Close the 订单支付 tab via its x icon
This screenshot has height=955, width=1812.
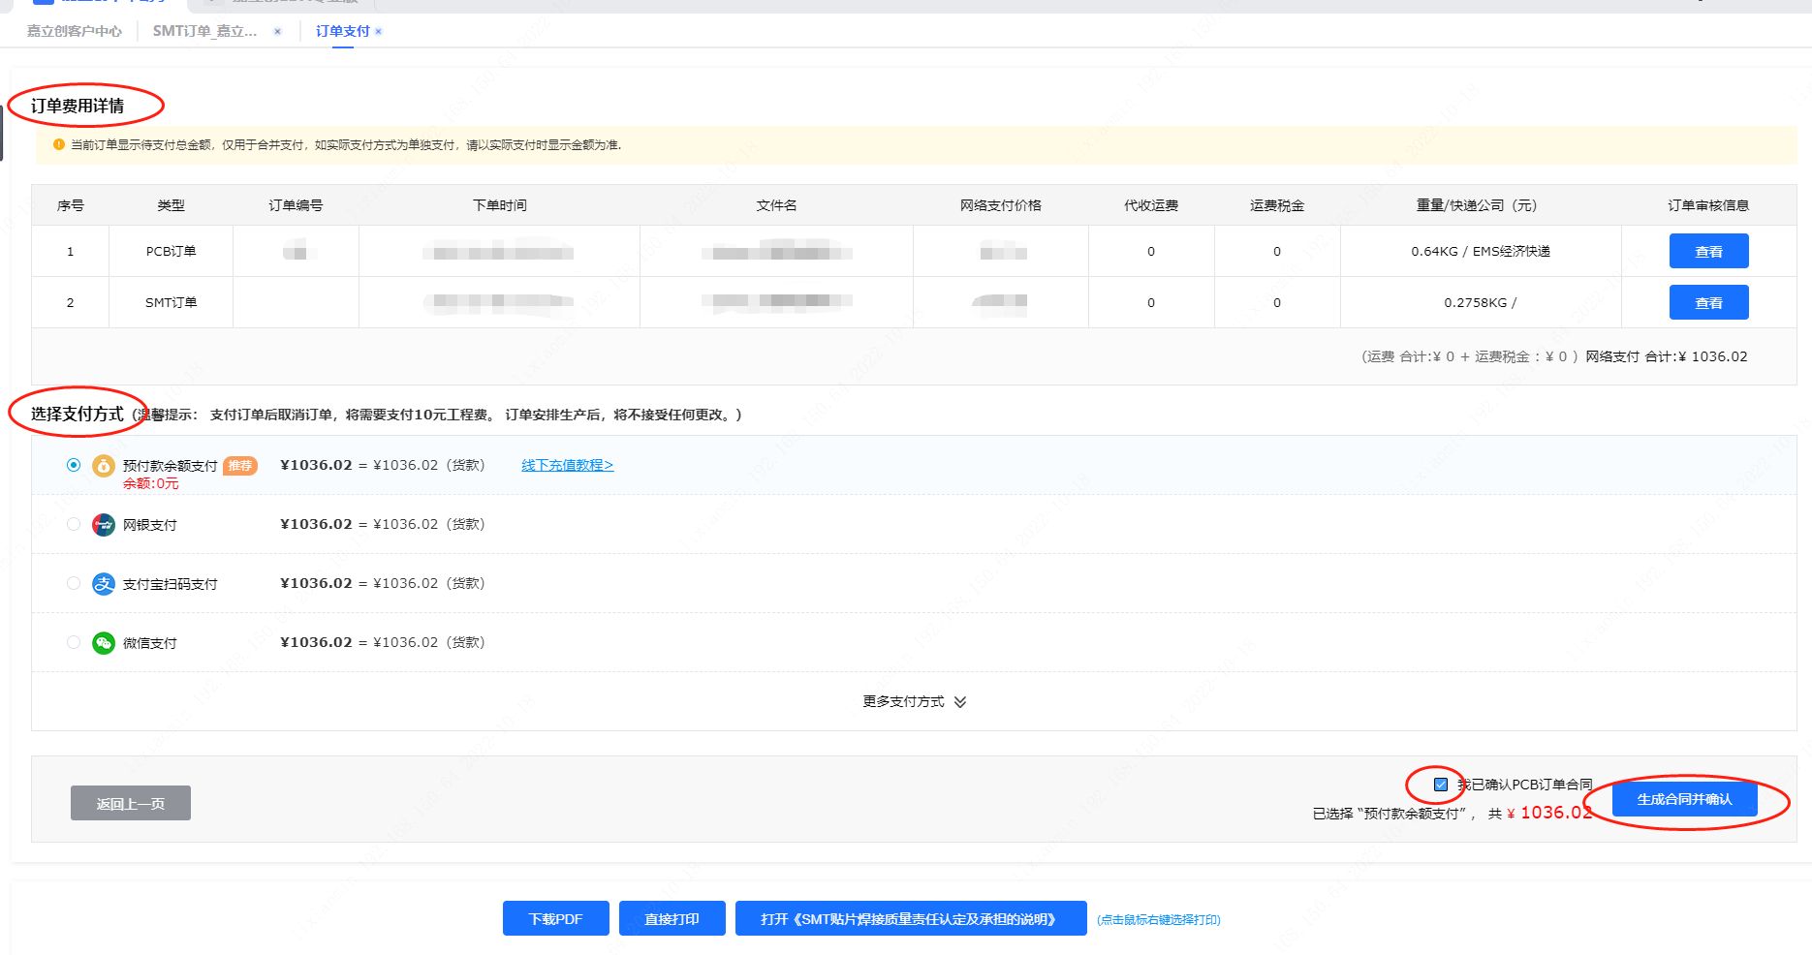coord(379,32)
